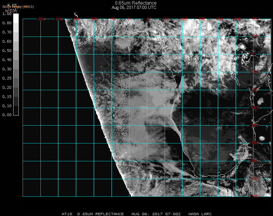Image resolution: width=273 pixels, height=216 pixels.
Task: Select the 15W longitude label
Action: (x=77, y=19)
